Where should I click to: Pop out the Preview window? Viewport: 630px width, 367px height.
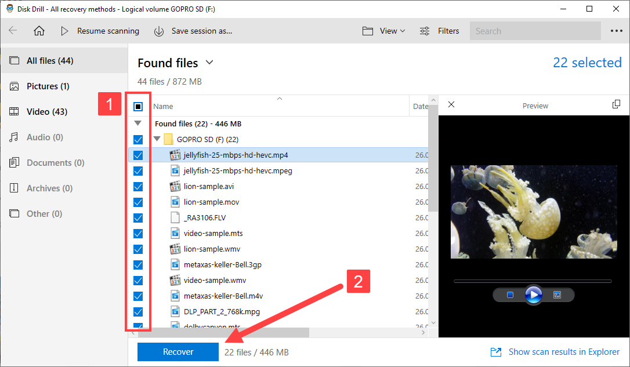tap(616, 104)
